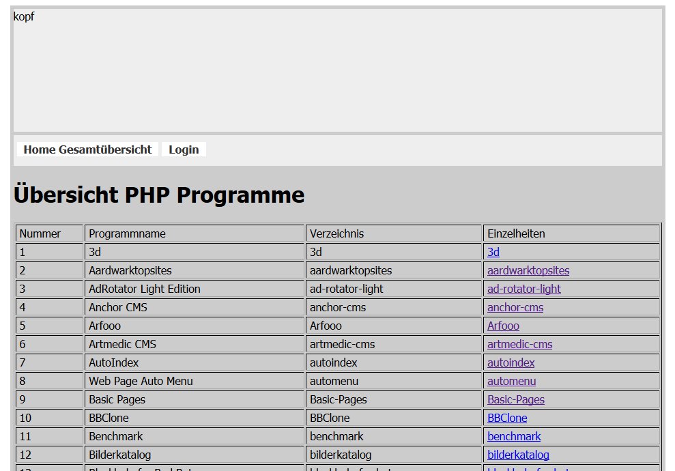Visit the artmedic-cms details link

click(x=519, y=344)
